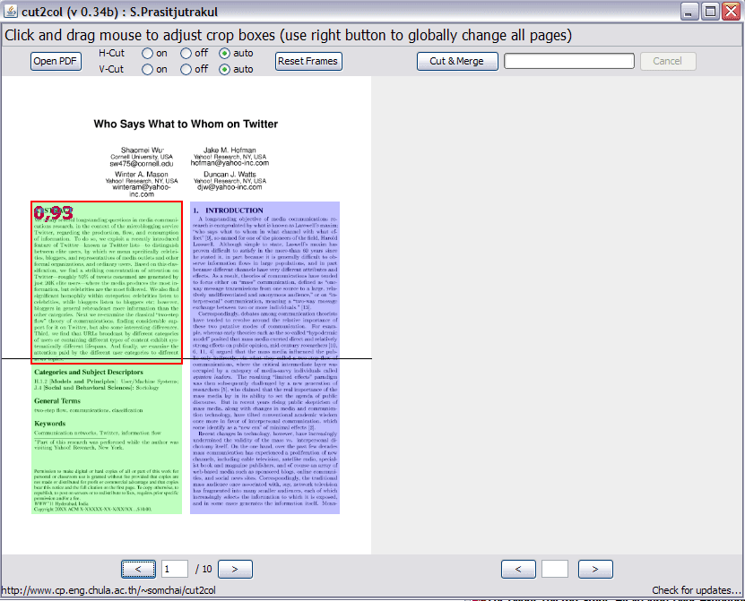Select H-Cut on radio button
Viewport: 745px width, 601px height.
click(147, 54)
